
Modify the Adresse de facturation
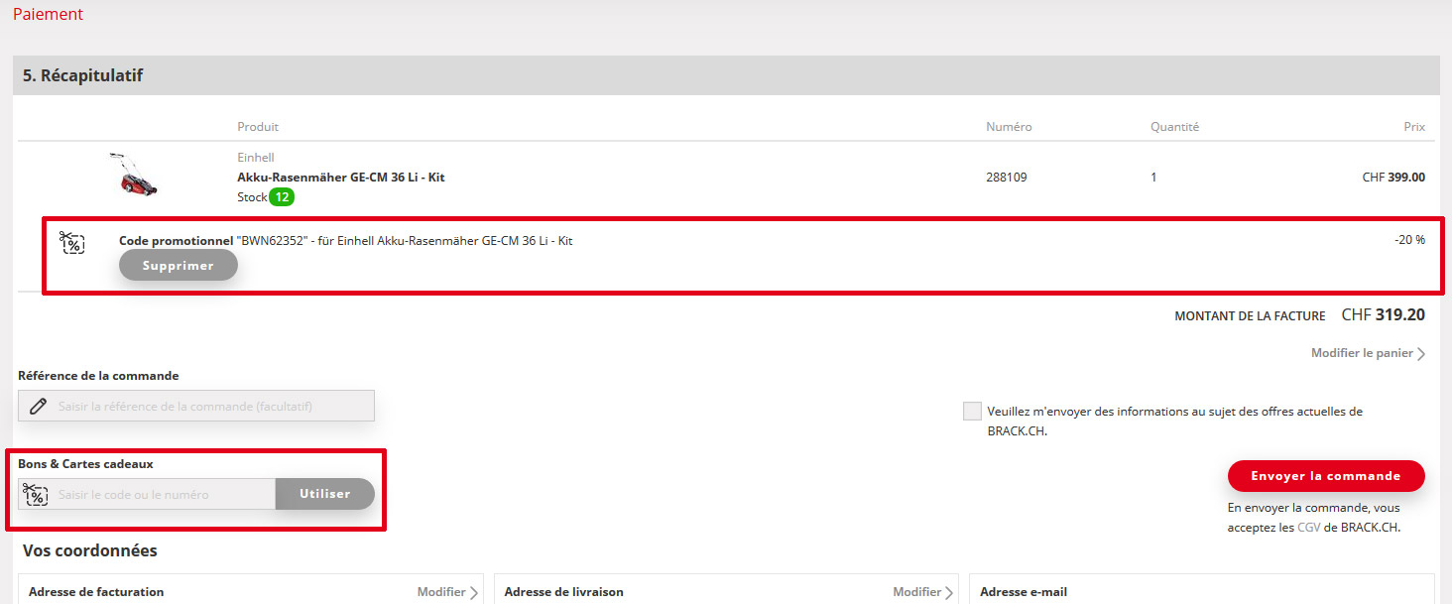(x=441, y=592)
